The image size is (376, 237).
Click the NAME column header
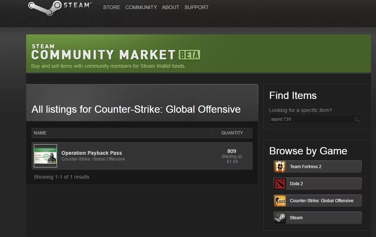tap(40, 133)
